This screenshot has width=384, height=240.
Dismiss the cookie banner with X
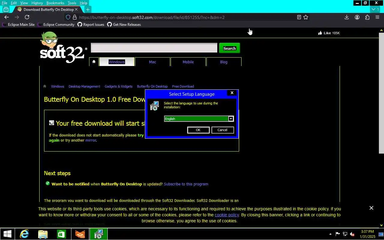coord(371,208)
